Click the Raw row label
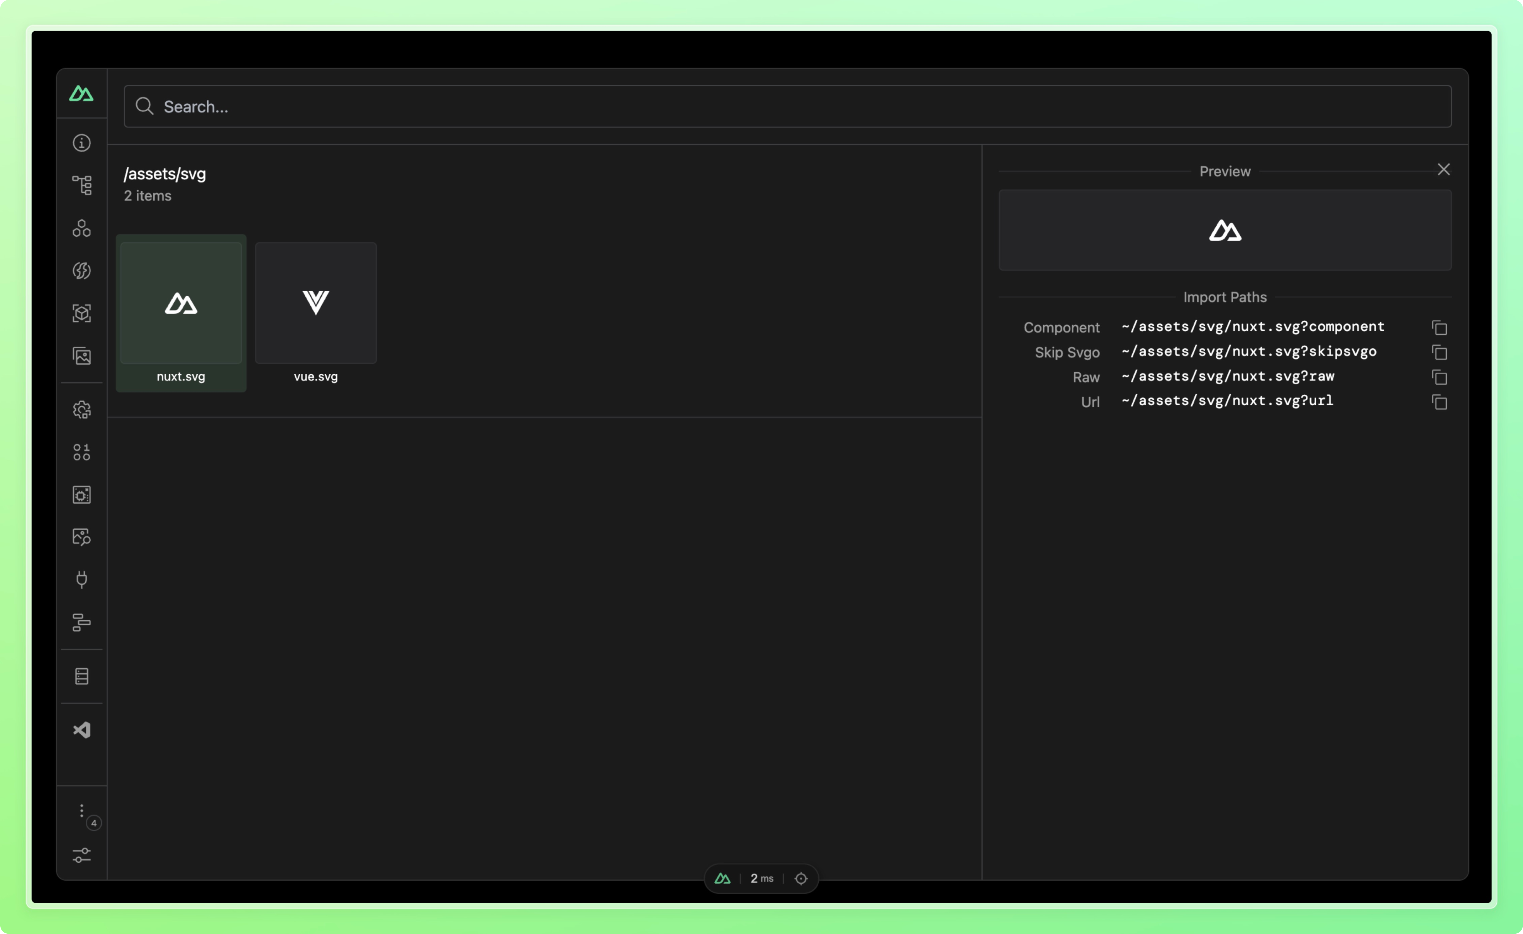The width and height of the screenshot is (1523, 934). (x=1086, y=377)
